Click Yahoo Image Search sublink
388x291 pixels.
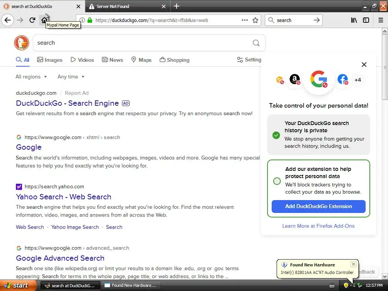click(75, 227)
